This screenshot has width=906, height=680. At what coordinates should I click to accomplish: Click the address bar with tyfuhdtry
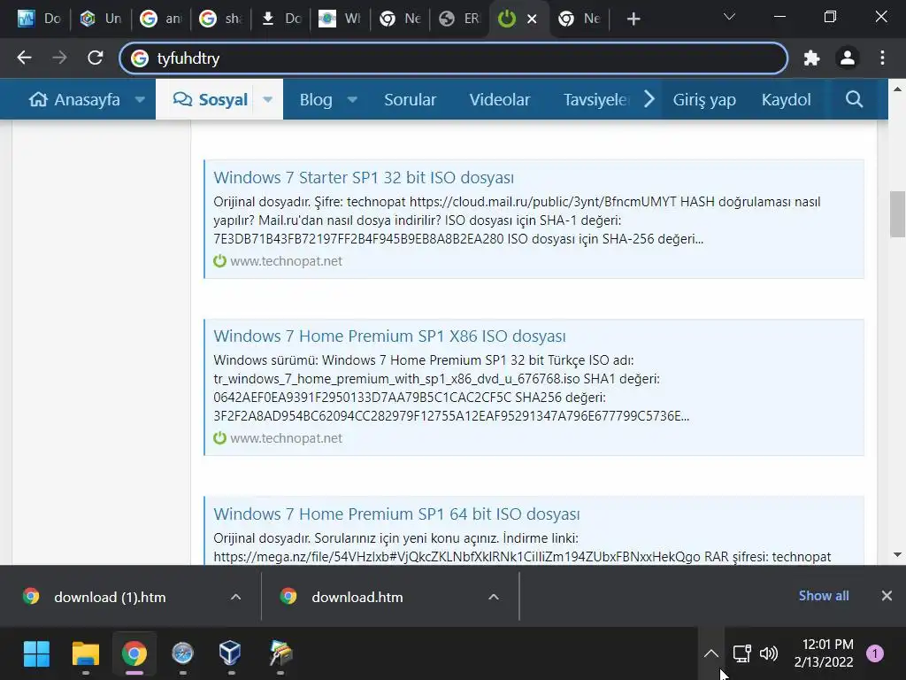(x=454, y=58)
